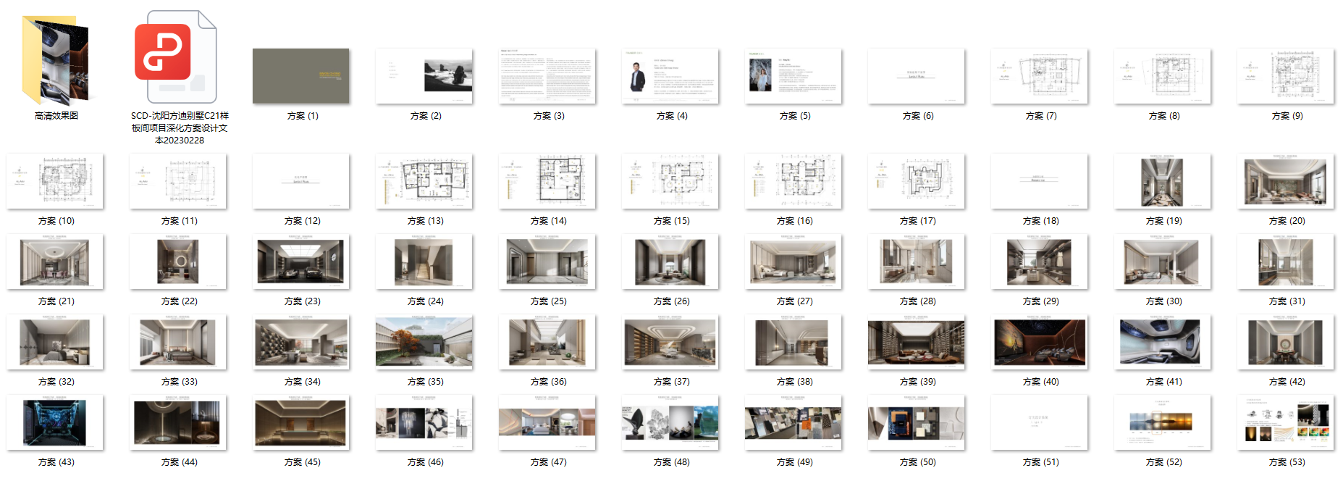Select the 方案 (20) living room render

click(x=1285, y=181)
